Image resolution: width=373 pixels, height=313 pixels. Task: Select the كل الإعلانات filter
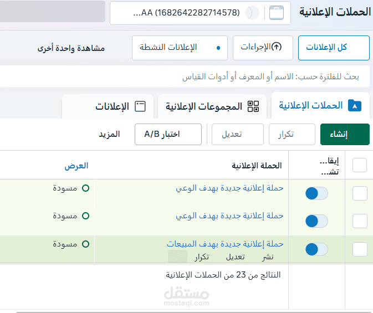[334, 48]
